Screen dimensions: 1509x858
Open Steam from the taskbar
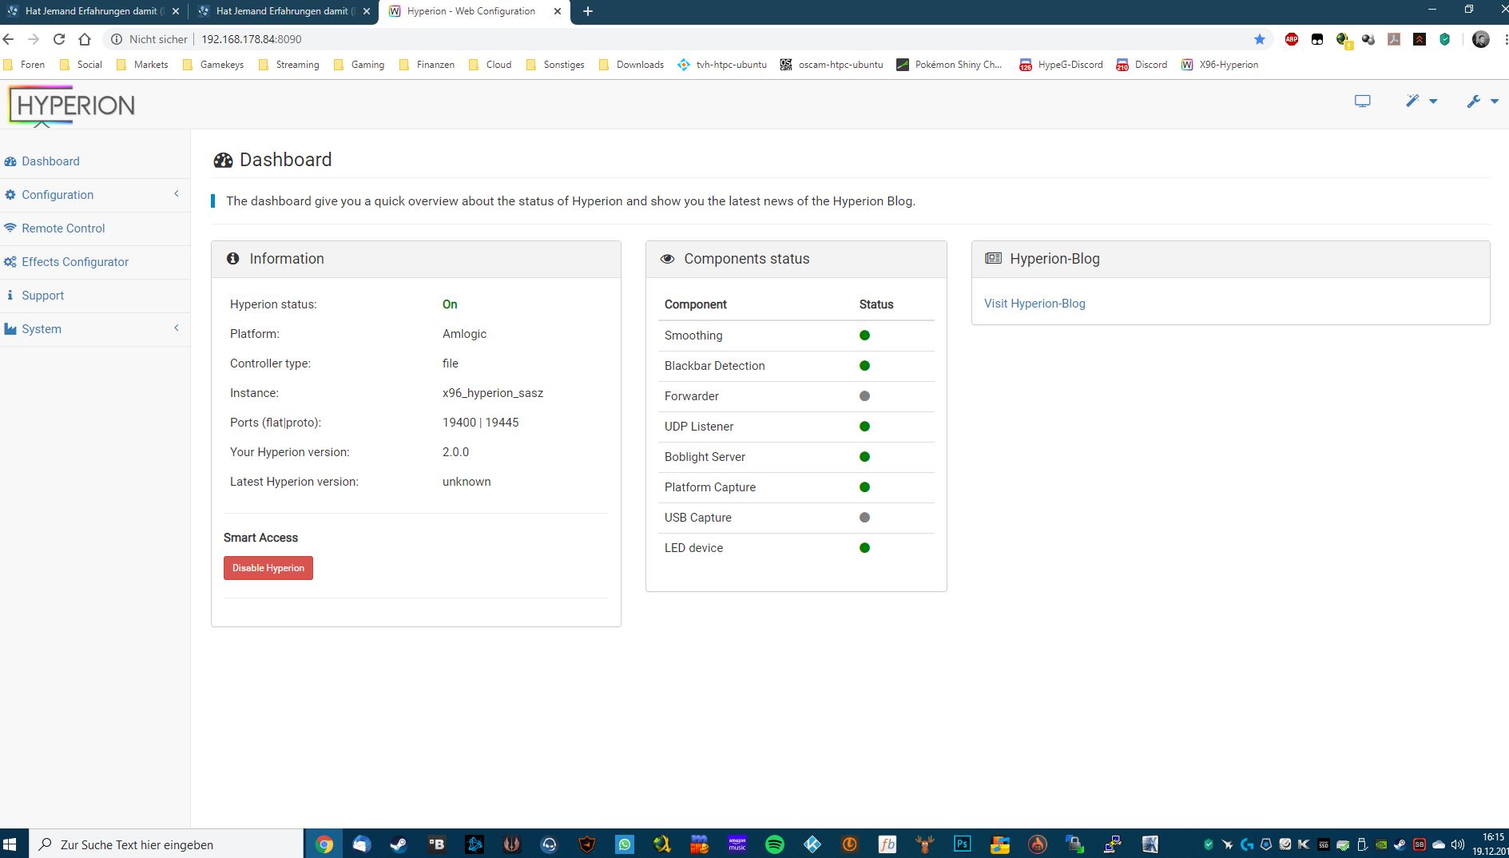[x=399, y=844]
